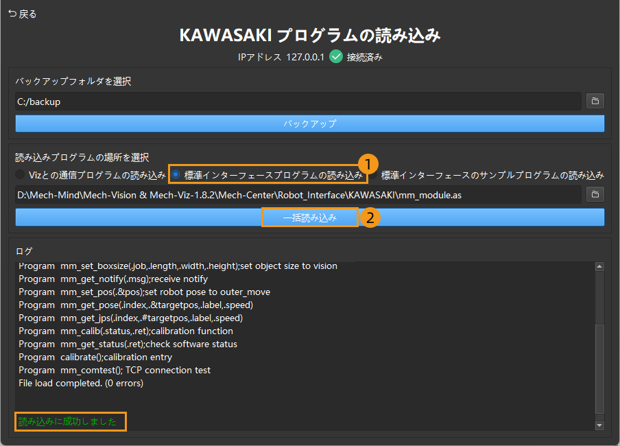Screen dimensions: 620x446
Task: Click the 読み込みに成功しました status message
Action: (x=68, y=421)
